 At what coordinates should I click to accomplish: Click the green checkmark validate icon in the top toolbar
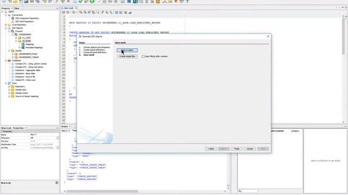(x=80, y=2)
